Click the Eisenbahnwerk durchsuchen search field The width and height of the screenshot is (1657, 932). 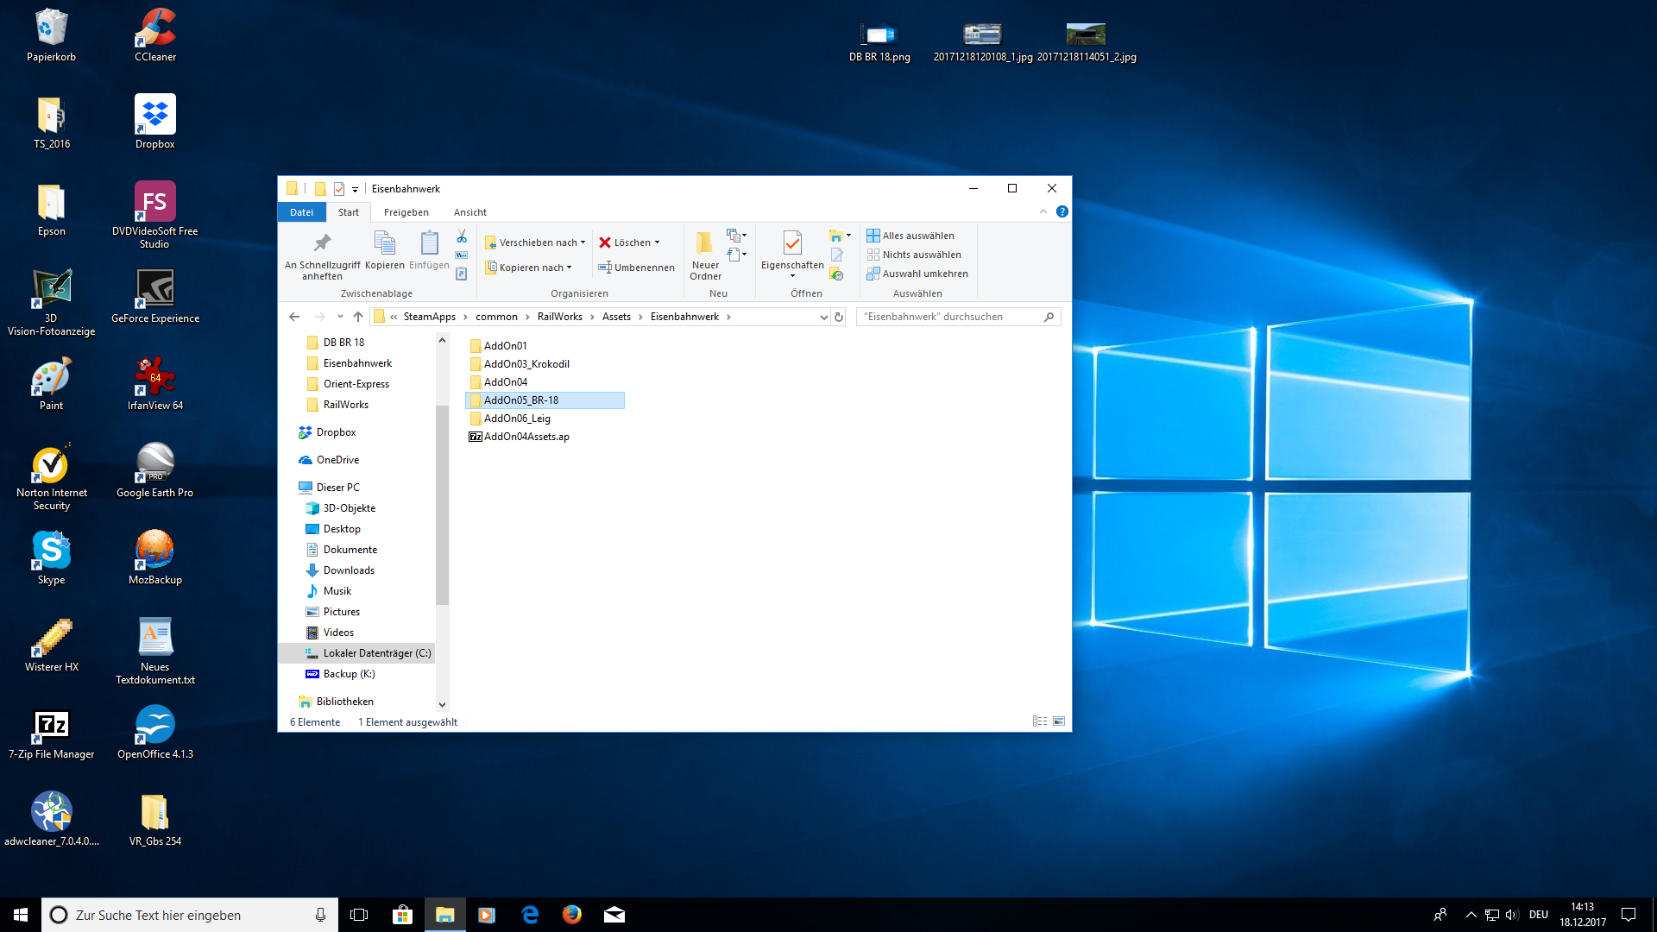coord(949,317)
